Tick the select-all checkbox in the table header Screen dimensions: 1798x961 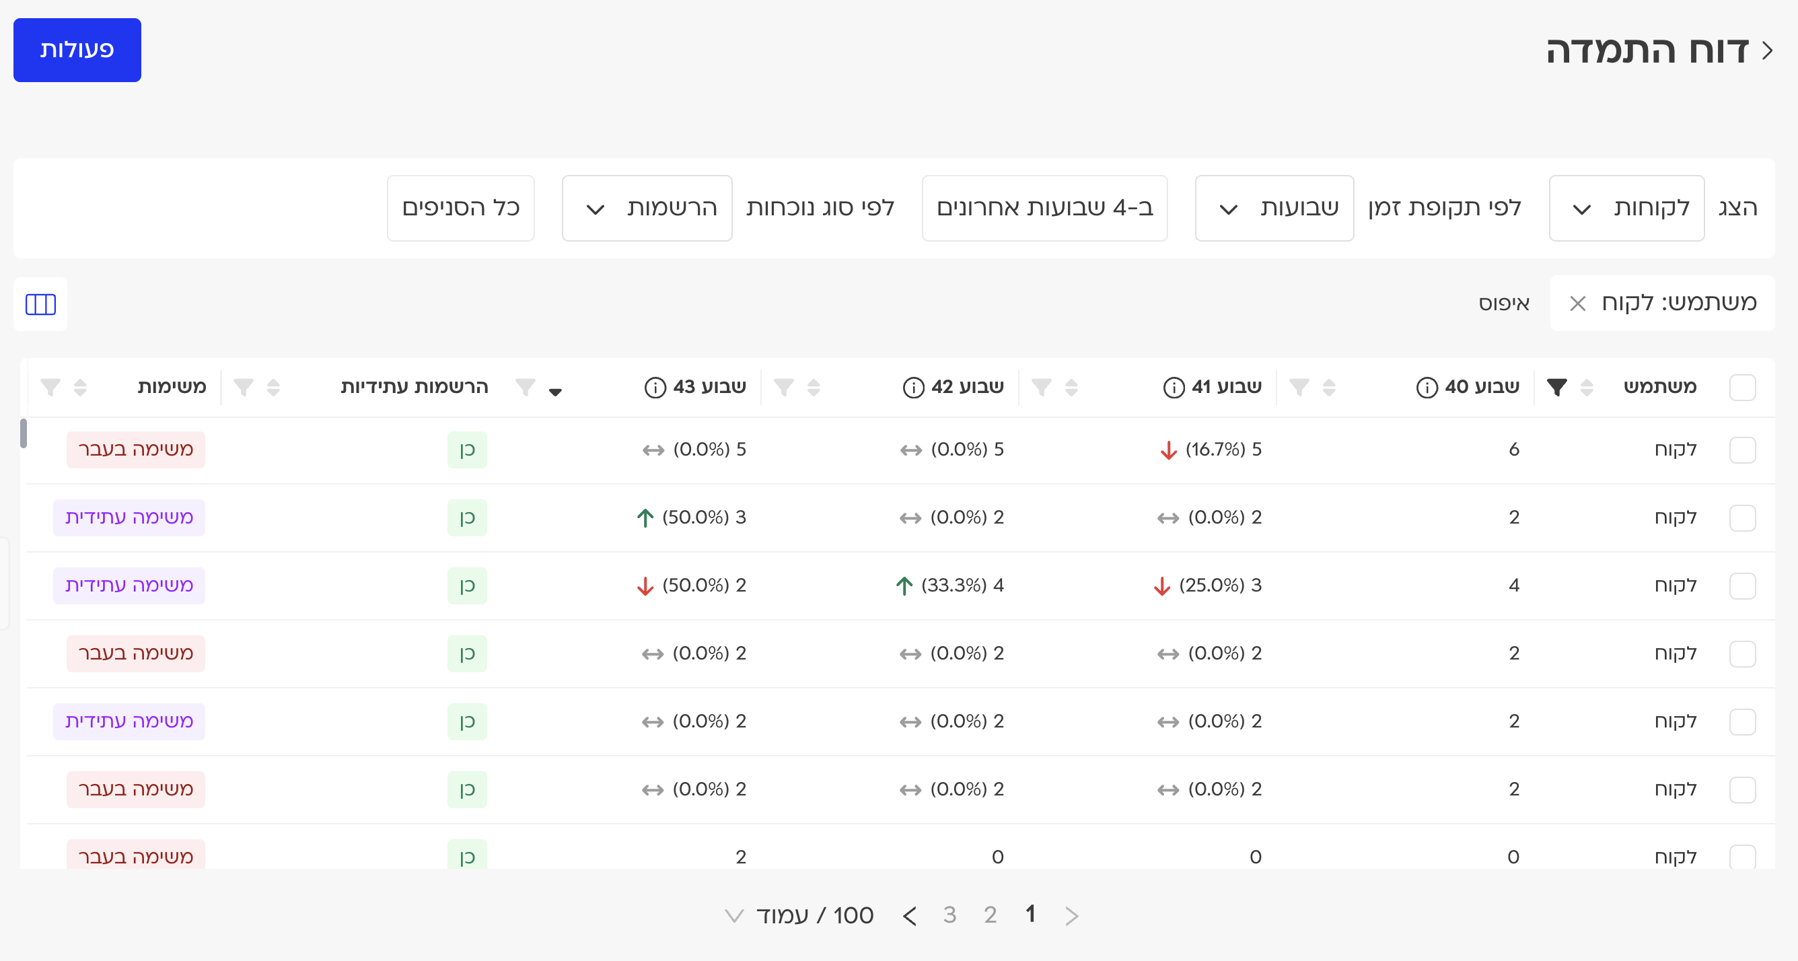[x=1742, y=388]
